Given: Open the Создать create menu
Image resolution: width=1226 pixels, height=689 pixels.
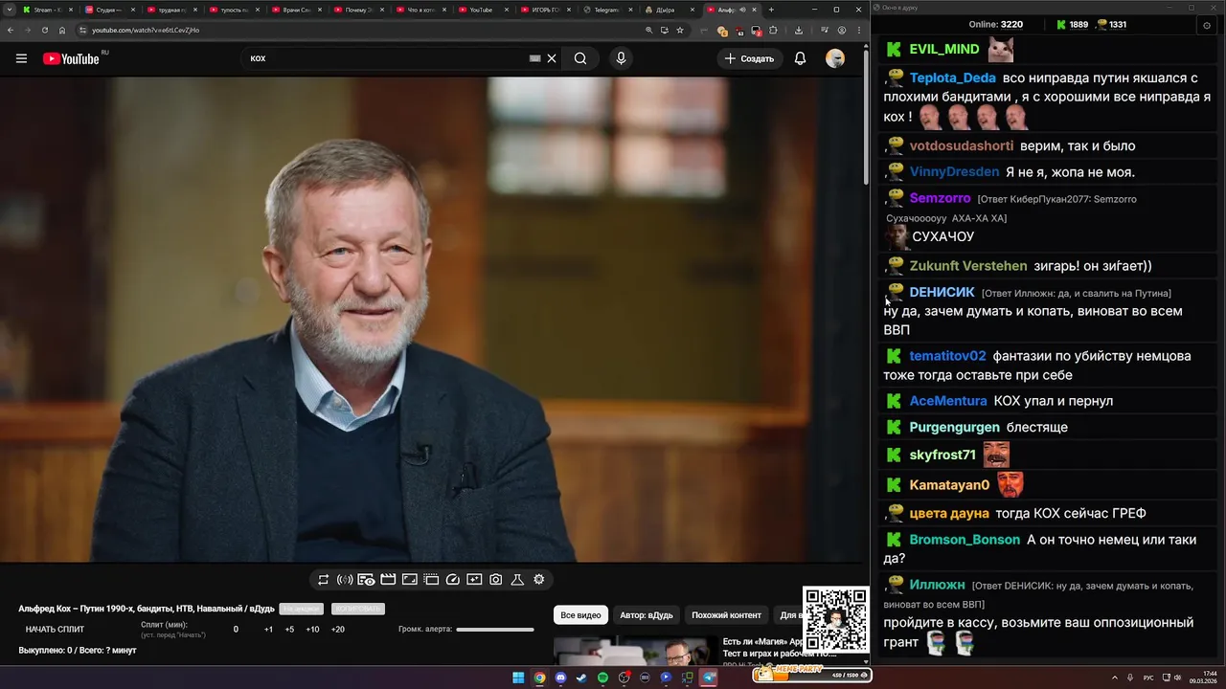Looking at the screenshot, I should pyautogui.click(x=749, y=58).
